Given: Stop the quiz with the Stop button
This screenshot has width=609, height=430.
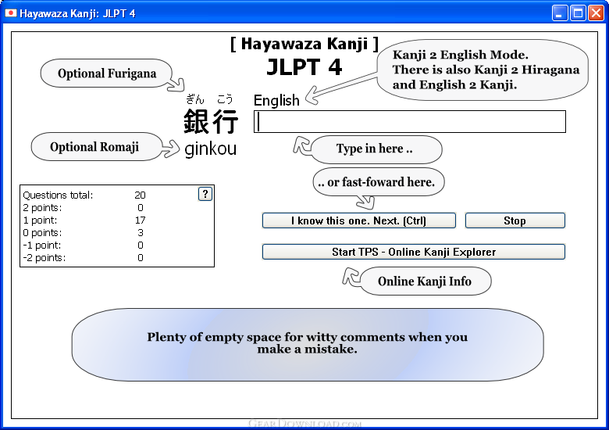Looking at the screenshot, I should pos(515,220).
